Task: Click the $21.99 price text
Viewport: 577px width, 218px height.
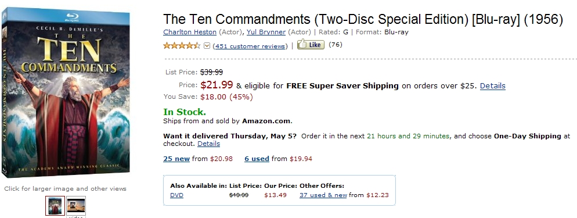Action: point(217,85)
